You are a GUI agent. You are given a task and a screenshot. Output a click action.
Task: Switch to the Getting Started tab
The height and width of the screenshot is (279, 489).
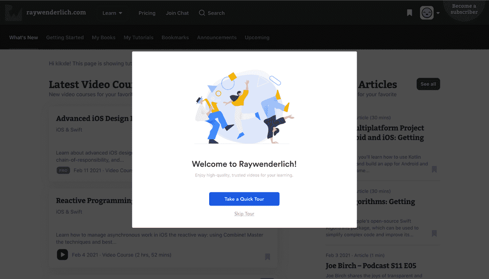(x=65, y=37)
